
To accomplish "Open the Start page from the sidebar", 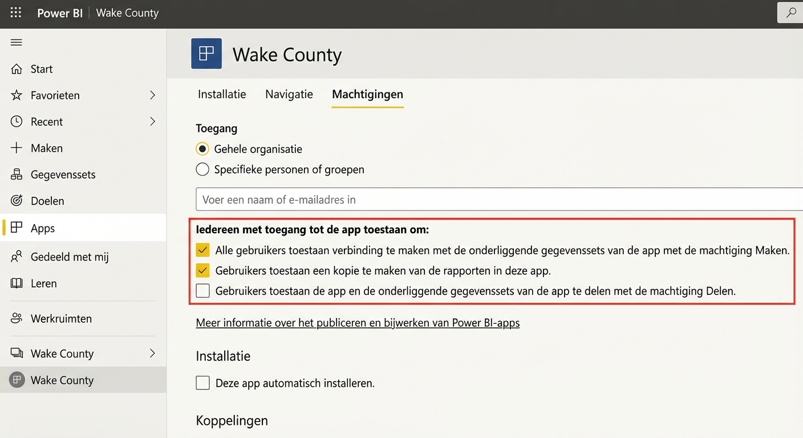I will click(x=42, y=68).
